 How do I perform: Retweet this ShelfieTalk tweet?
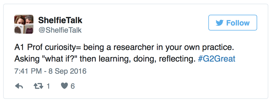coord(38,86)
